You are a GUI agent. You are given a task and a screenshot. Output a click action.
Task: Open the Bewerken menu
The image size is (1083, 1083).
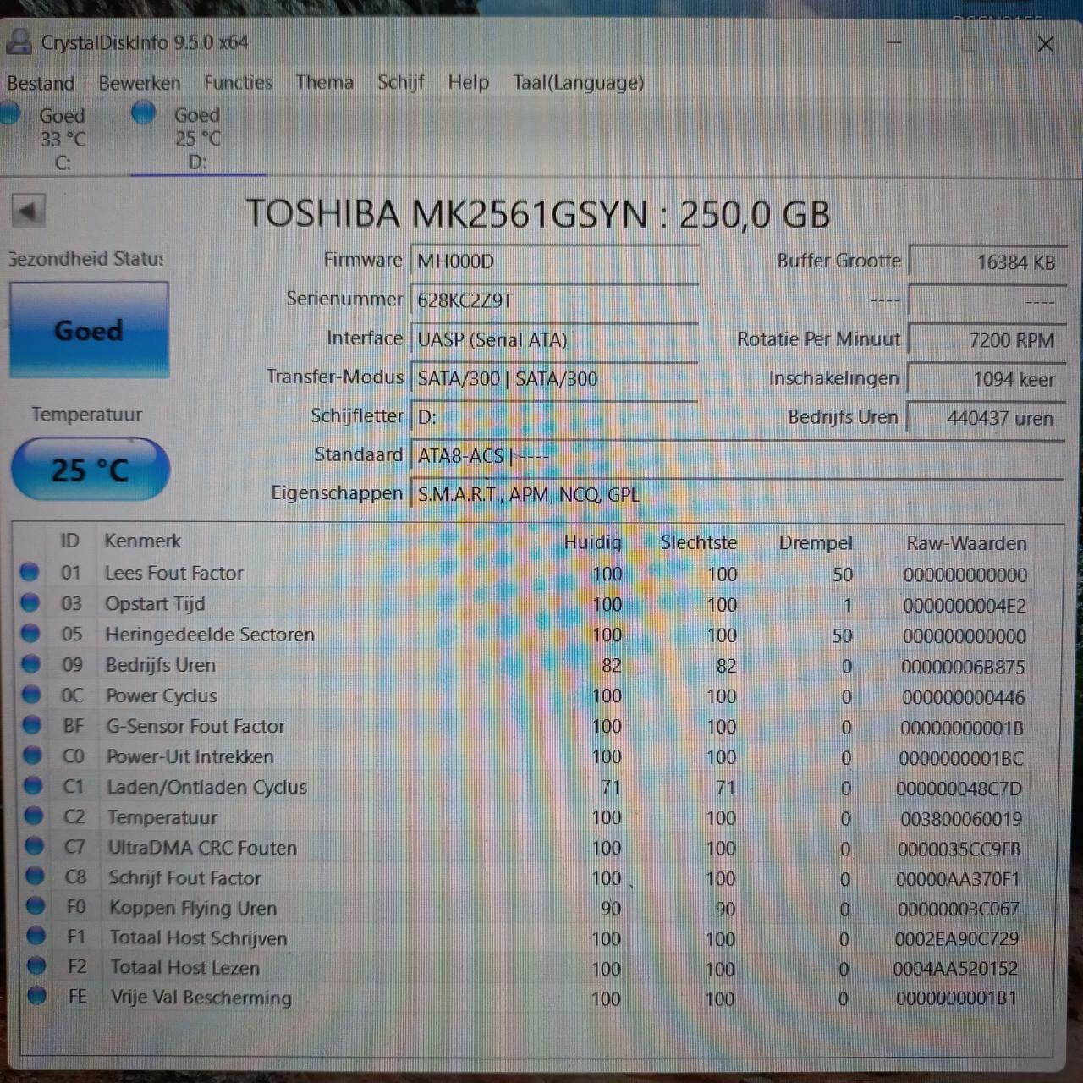[140, 83]
